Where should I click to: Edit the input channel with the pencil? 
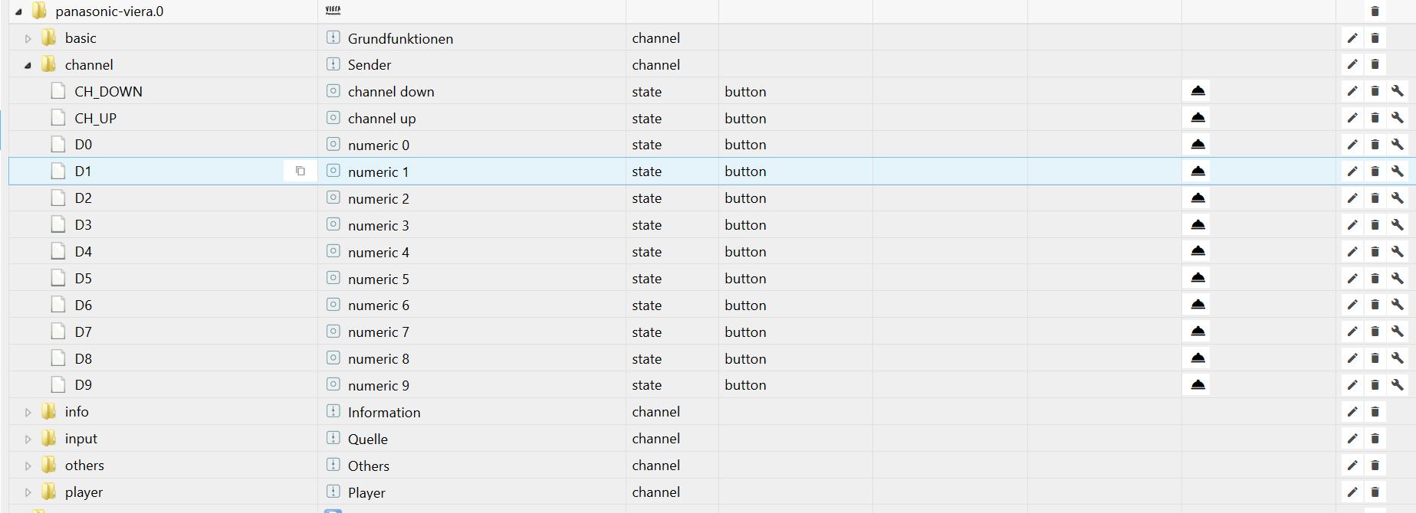tap(1352, 439)
